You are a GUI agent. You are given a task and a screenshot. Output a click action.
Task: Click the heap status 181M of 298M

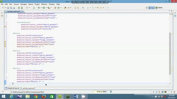pyautogui.click(x=101, y=92)
